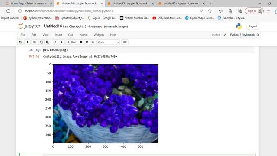Open Collections icon in browser toolbar

click(x=230, y=11)
